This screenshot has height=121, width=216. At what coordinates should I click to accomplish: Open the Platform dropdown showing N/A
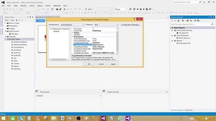(106, 25)
